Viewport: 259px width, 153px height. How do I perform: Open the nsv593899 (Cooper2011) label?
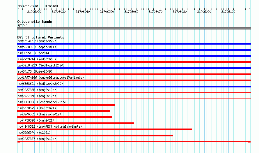pyautogui.click(x=37, y=47)
